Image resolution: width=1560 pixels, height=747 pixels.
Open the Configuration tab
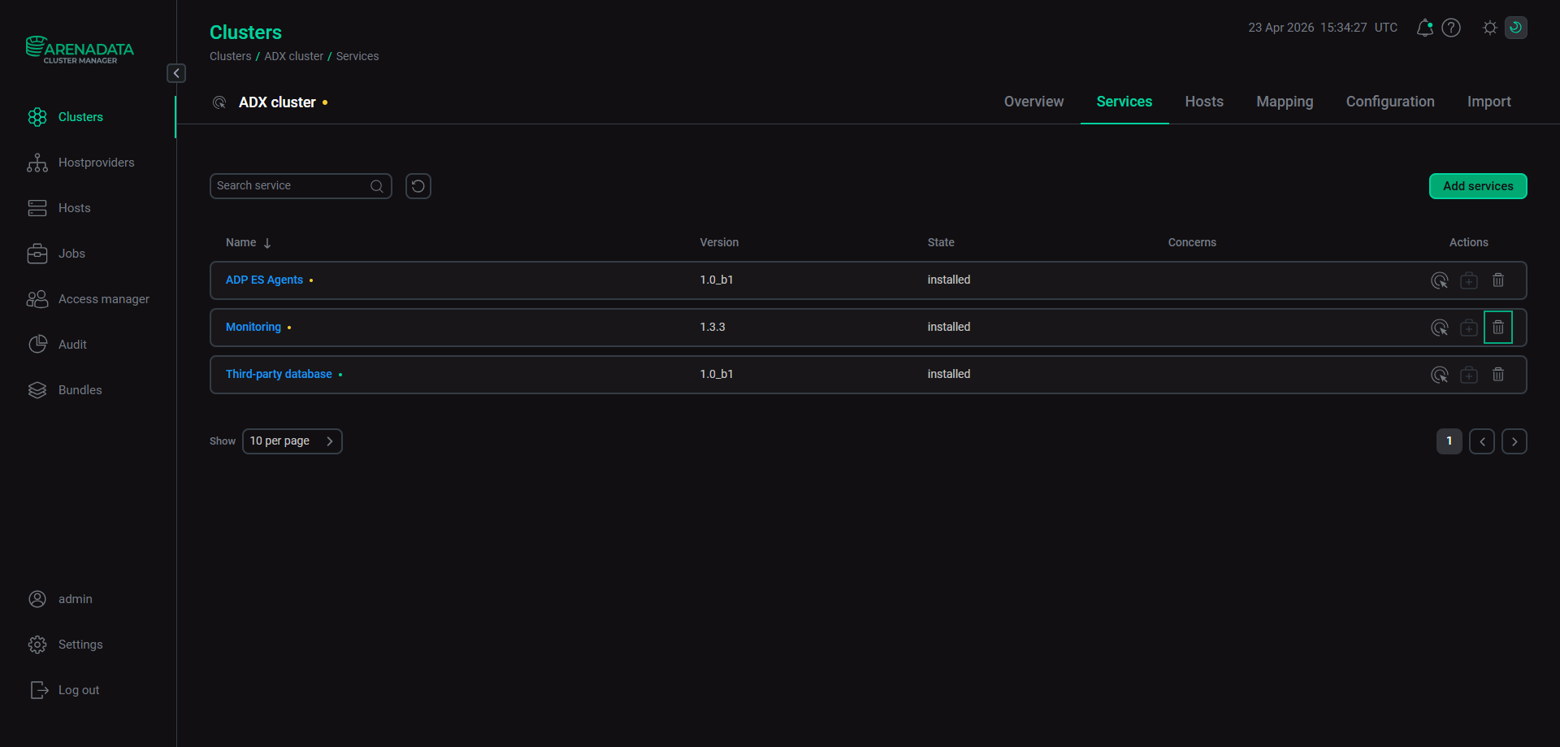1390,102
